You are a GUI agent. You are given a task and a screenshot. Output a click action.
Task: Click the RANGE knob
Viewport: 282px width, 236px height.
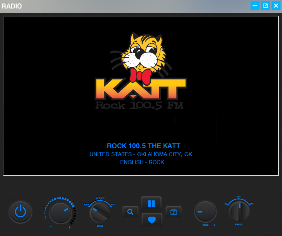point(239,212)
